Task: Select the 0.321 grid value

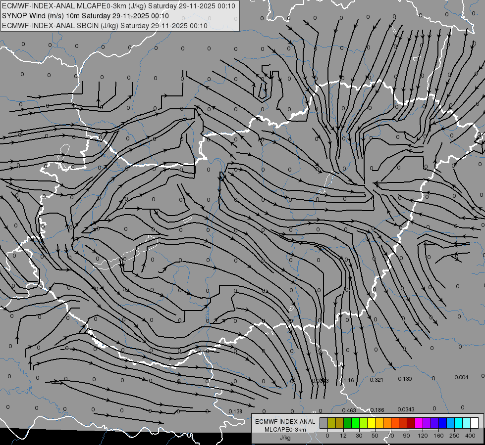Action: [x=377, y=380]
